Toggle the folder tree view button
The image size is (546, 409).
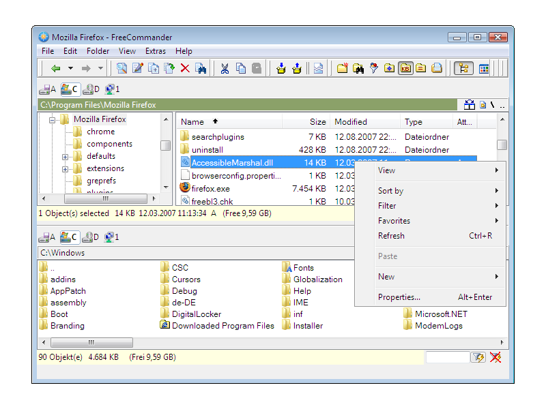click(463, 68)
